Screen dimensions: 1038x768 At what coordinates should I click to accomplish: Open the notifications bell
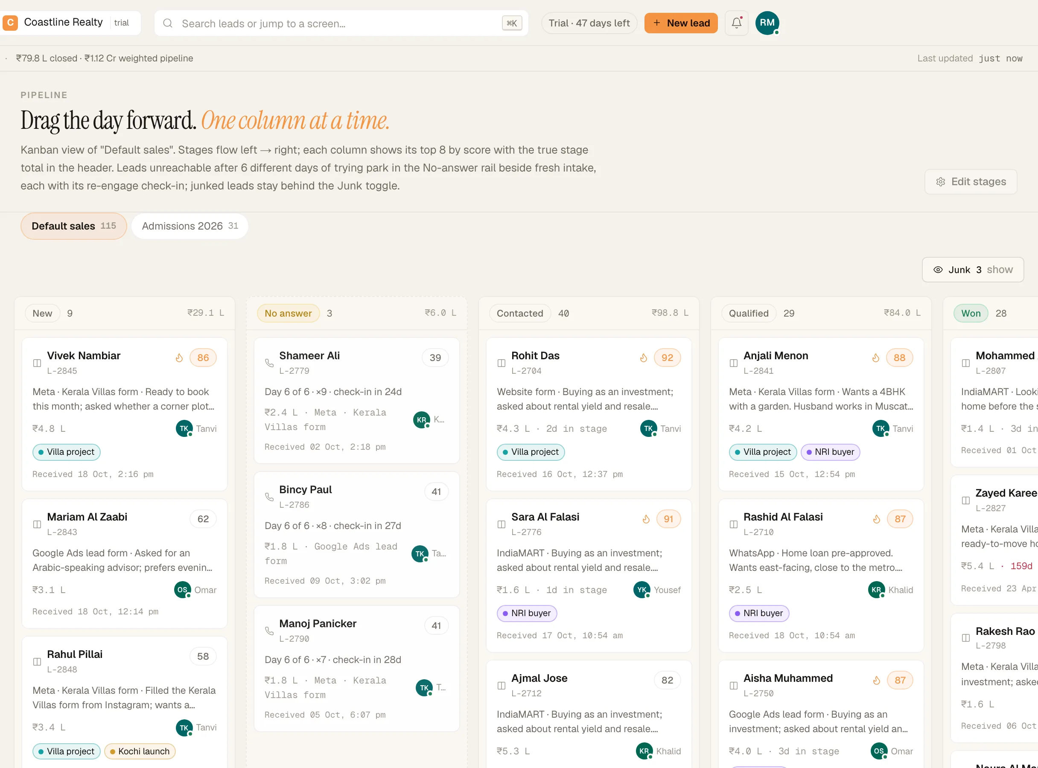coord(736,23)
